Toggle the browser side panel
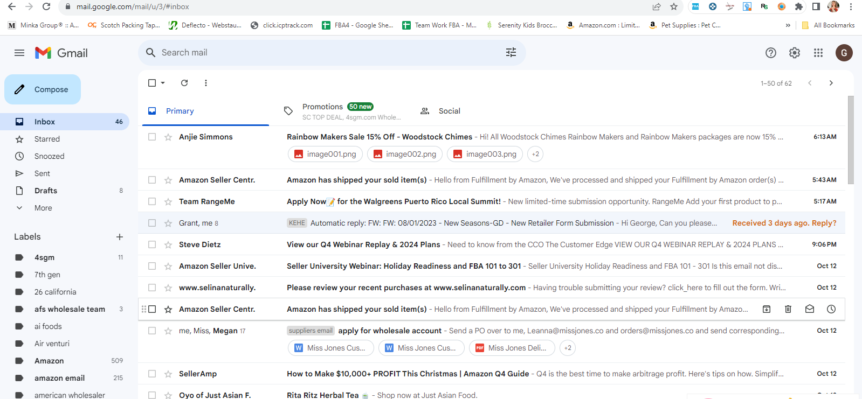 tap(816, 6)
